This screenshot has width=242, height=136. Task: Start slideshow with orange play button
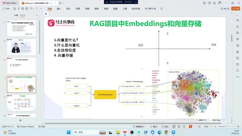pyautogui.click(x=190, y=127)
